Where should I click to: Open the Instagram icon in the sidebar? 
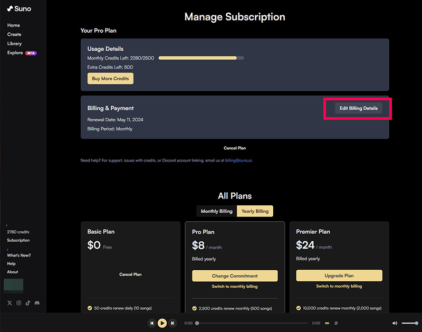pos(19,303)
